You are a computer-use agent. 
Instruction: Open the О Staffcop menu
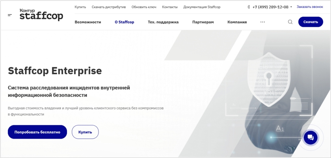[125, 22]
